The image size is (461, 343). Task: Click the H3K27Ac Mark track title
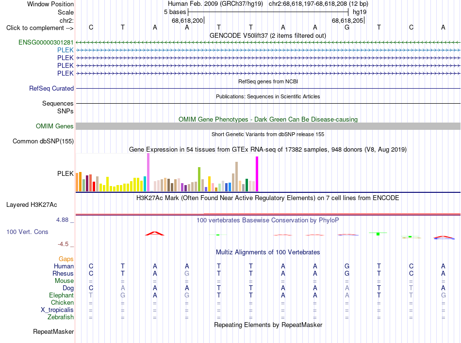coord(268,198)
